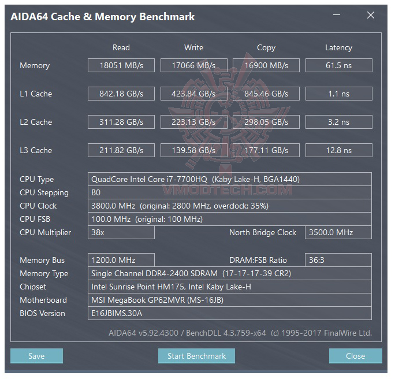Select L1 Cache Copy 845.46 GB/s
This screenshot has width=395, height=379.
[x=266, y=94]
